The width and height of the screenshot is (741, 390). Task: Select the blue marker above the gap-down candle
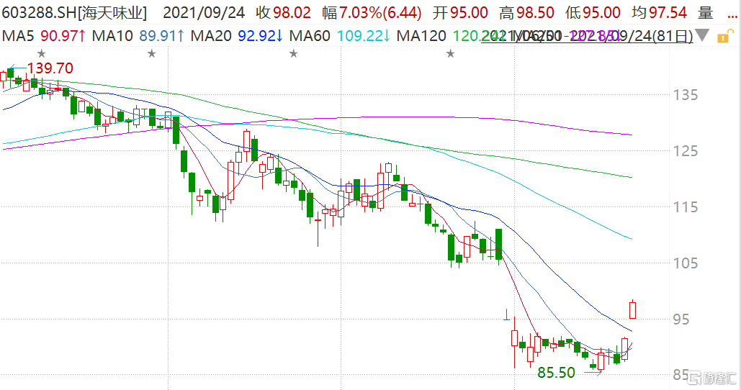click(507, 314)
